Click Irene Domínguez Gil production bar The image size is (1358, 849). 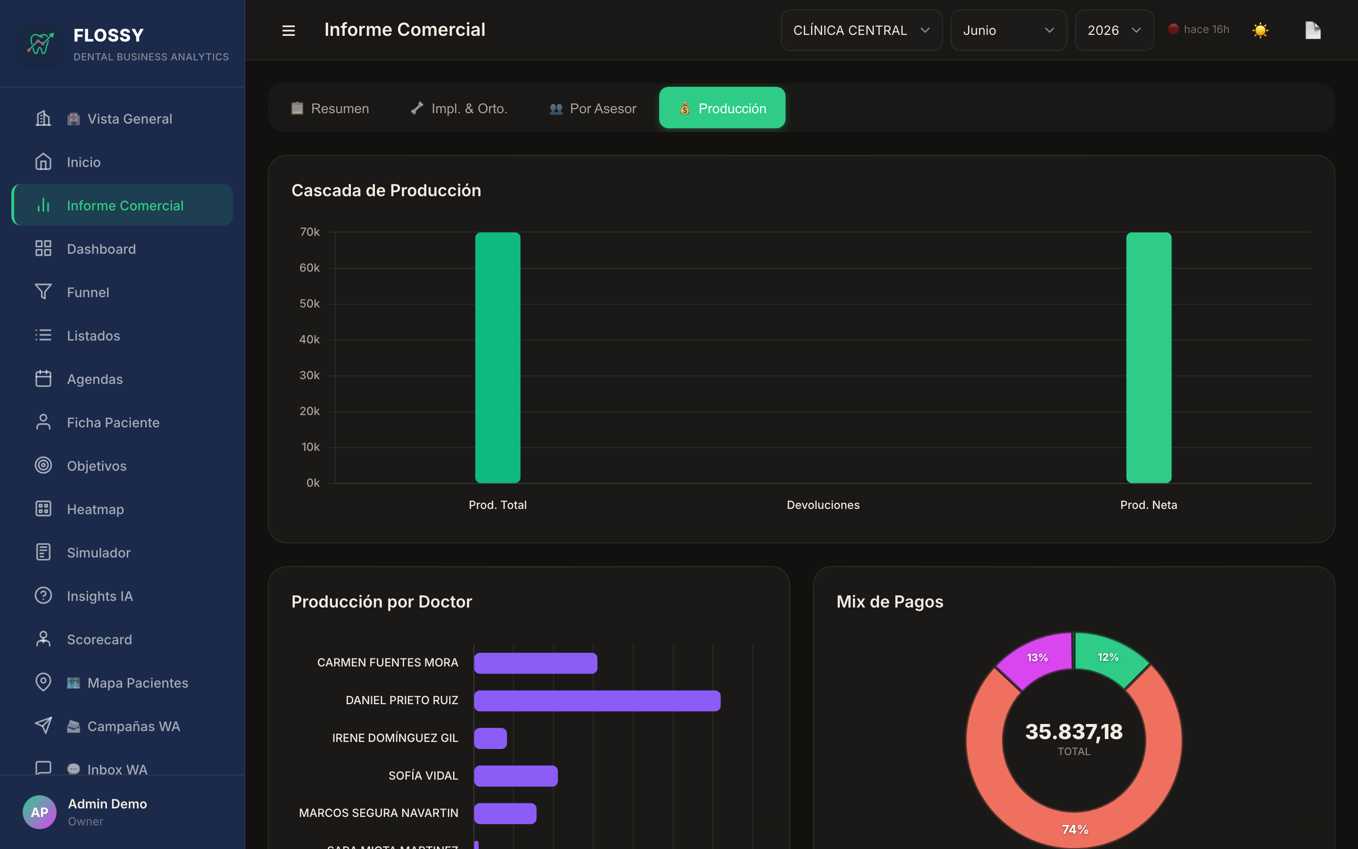pyautogui.click(x=490, y=738)
